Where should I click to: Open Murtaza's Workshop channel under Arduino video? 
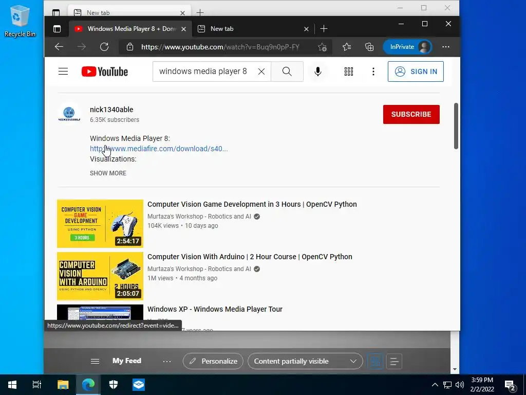[199, 268]
